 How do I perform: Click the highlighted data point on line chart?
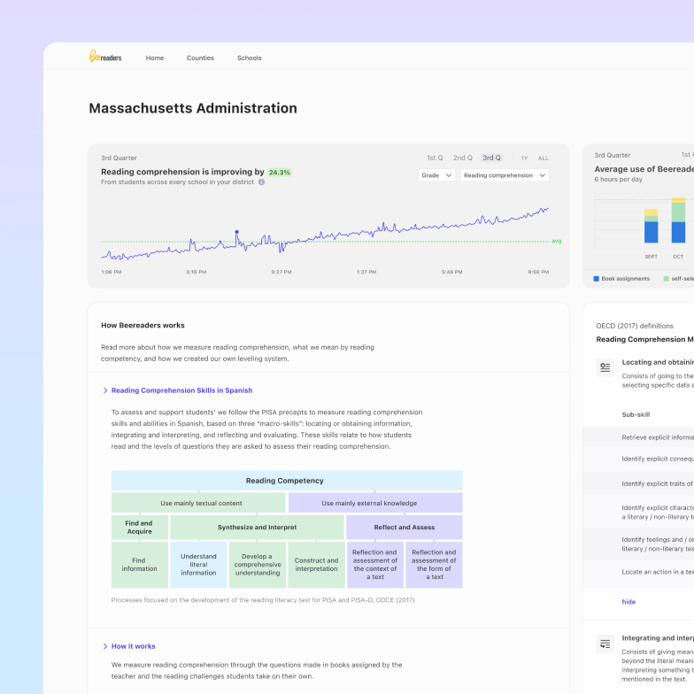[236, 232]
